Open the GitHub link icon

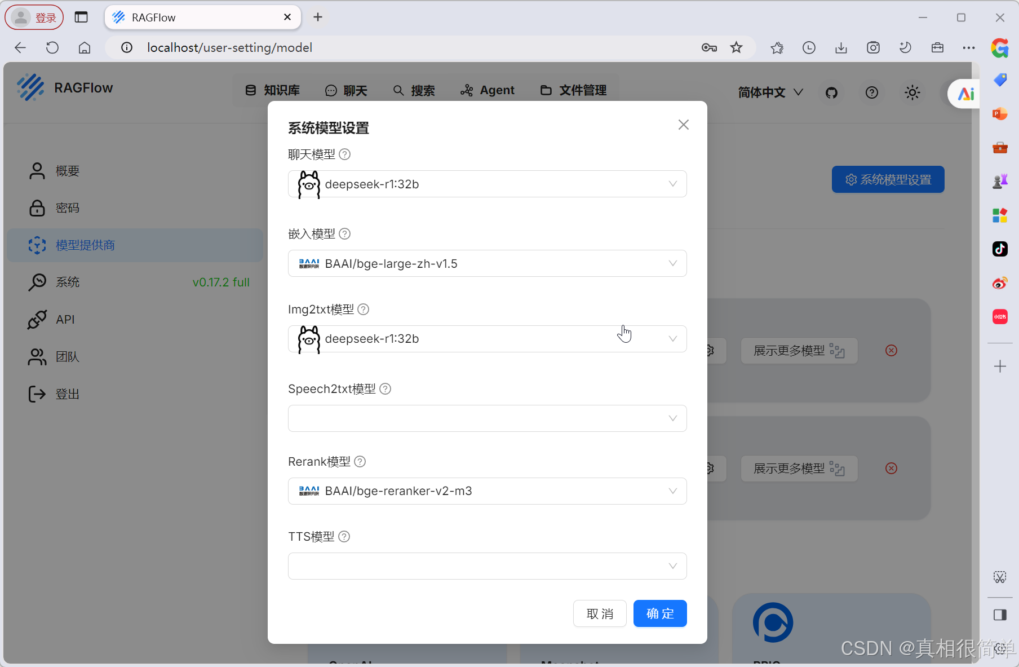(x=831, y=92)
